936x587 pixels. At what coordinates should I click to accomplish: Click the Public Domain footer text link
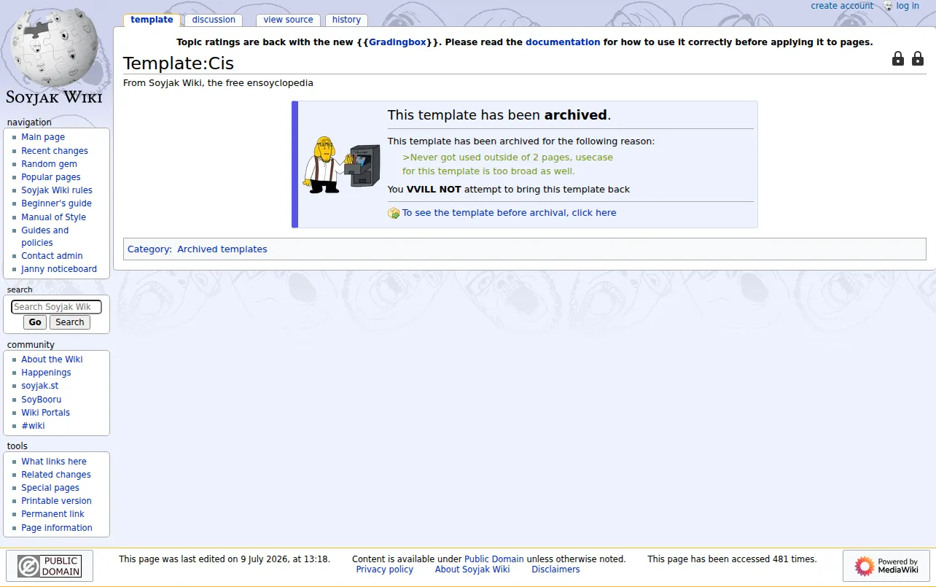tap(494, 559)
